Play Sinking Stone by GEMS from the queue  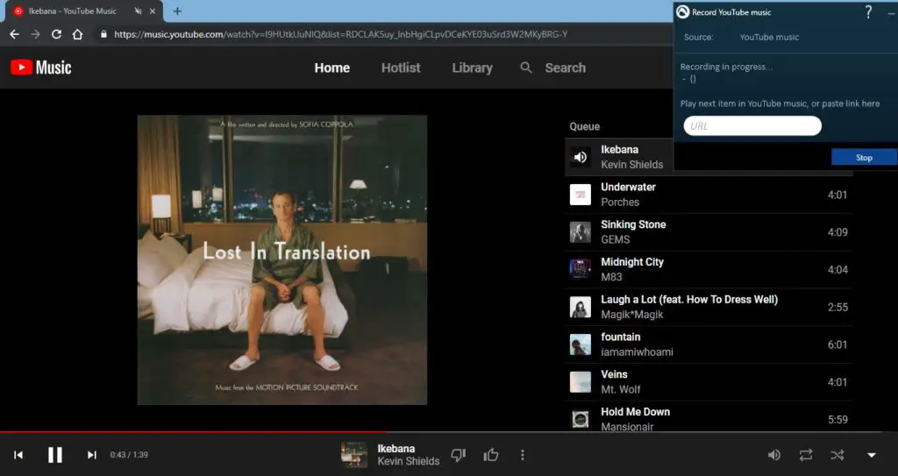click(709, 232)
